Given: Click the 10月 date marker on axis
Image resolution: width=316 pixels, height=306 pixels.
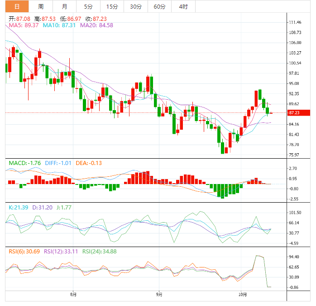Looking at the screenshot, I should 242,295.
